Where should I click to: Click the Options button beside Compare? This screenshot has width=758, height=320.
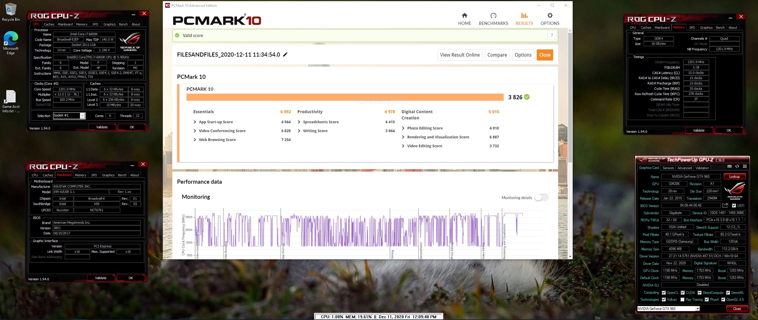tap(523, 55)
